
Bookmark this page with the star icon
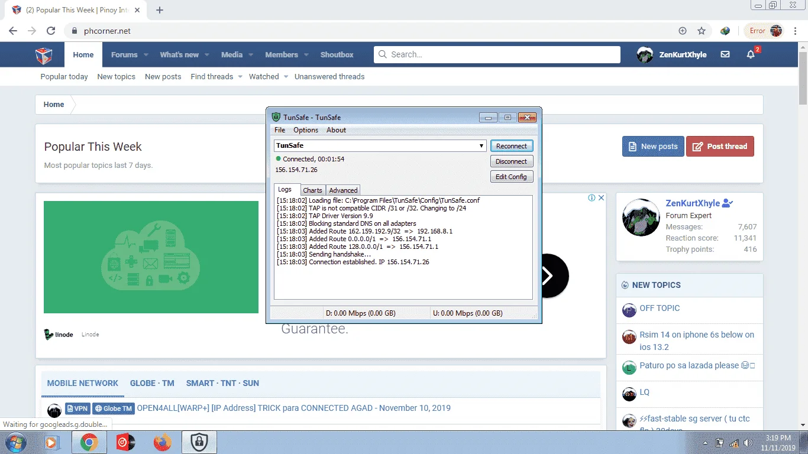(x=702, y=31)
